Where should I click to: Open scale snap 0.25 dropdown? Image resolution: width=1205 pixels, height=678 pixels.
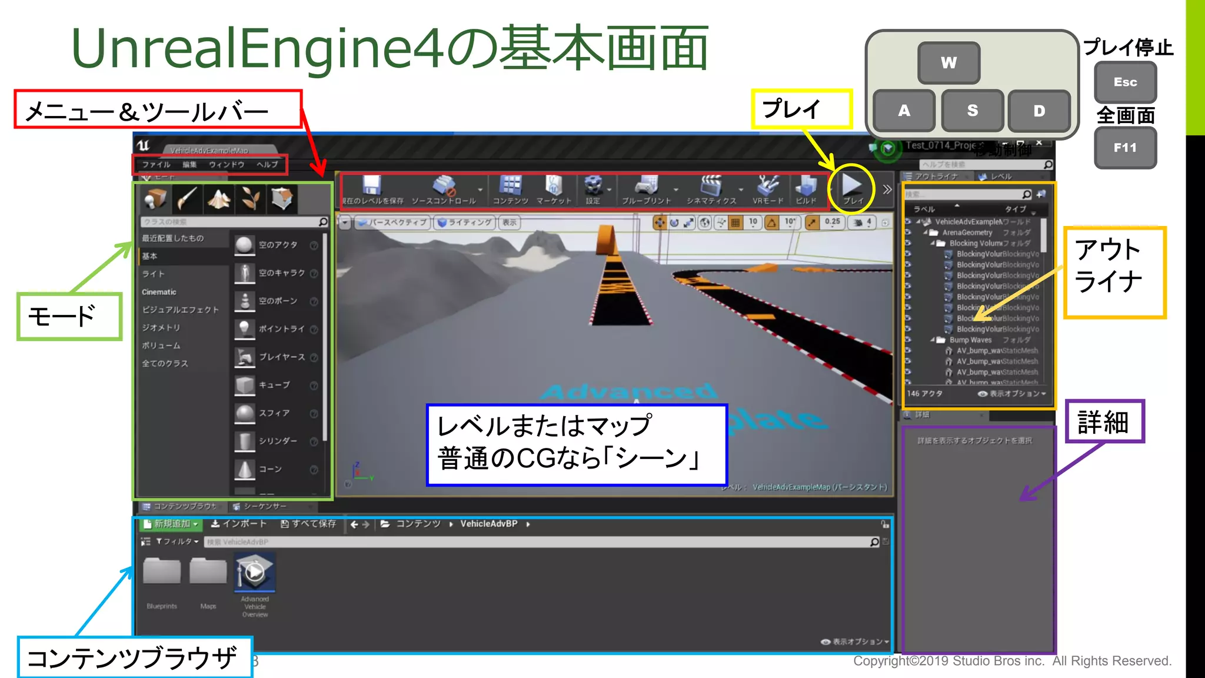click(833, 222)
